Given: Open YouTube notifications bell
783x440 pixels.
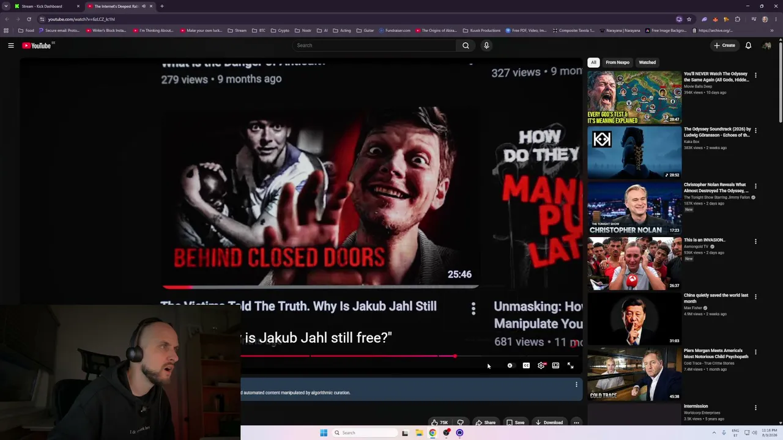Looking at the screenshot, I should [x=748, y=45].
